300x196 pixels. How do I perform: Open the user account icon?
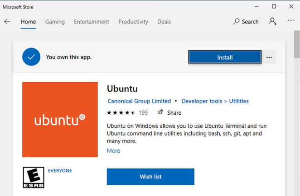coord(273,21)
